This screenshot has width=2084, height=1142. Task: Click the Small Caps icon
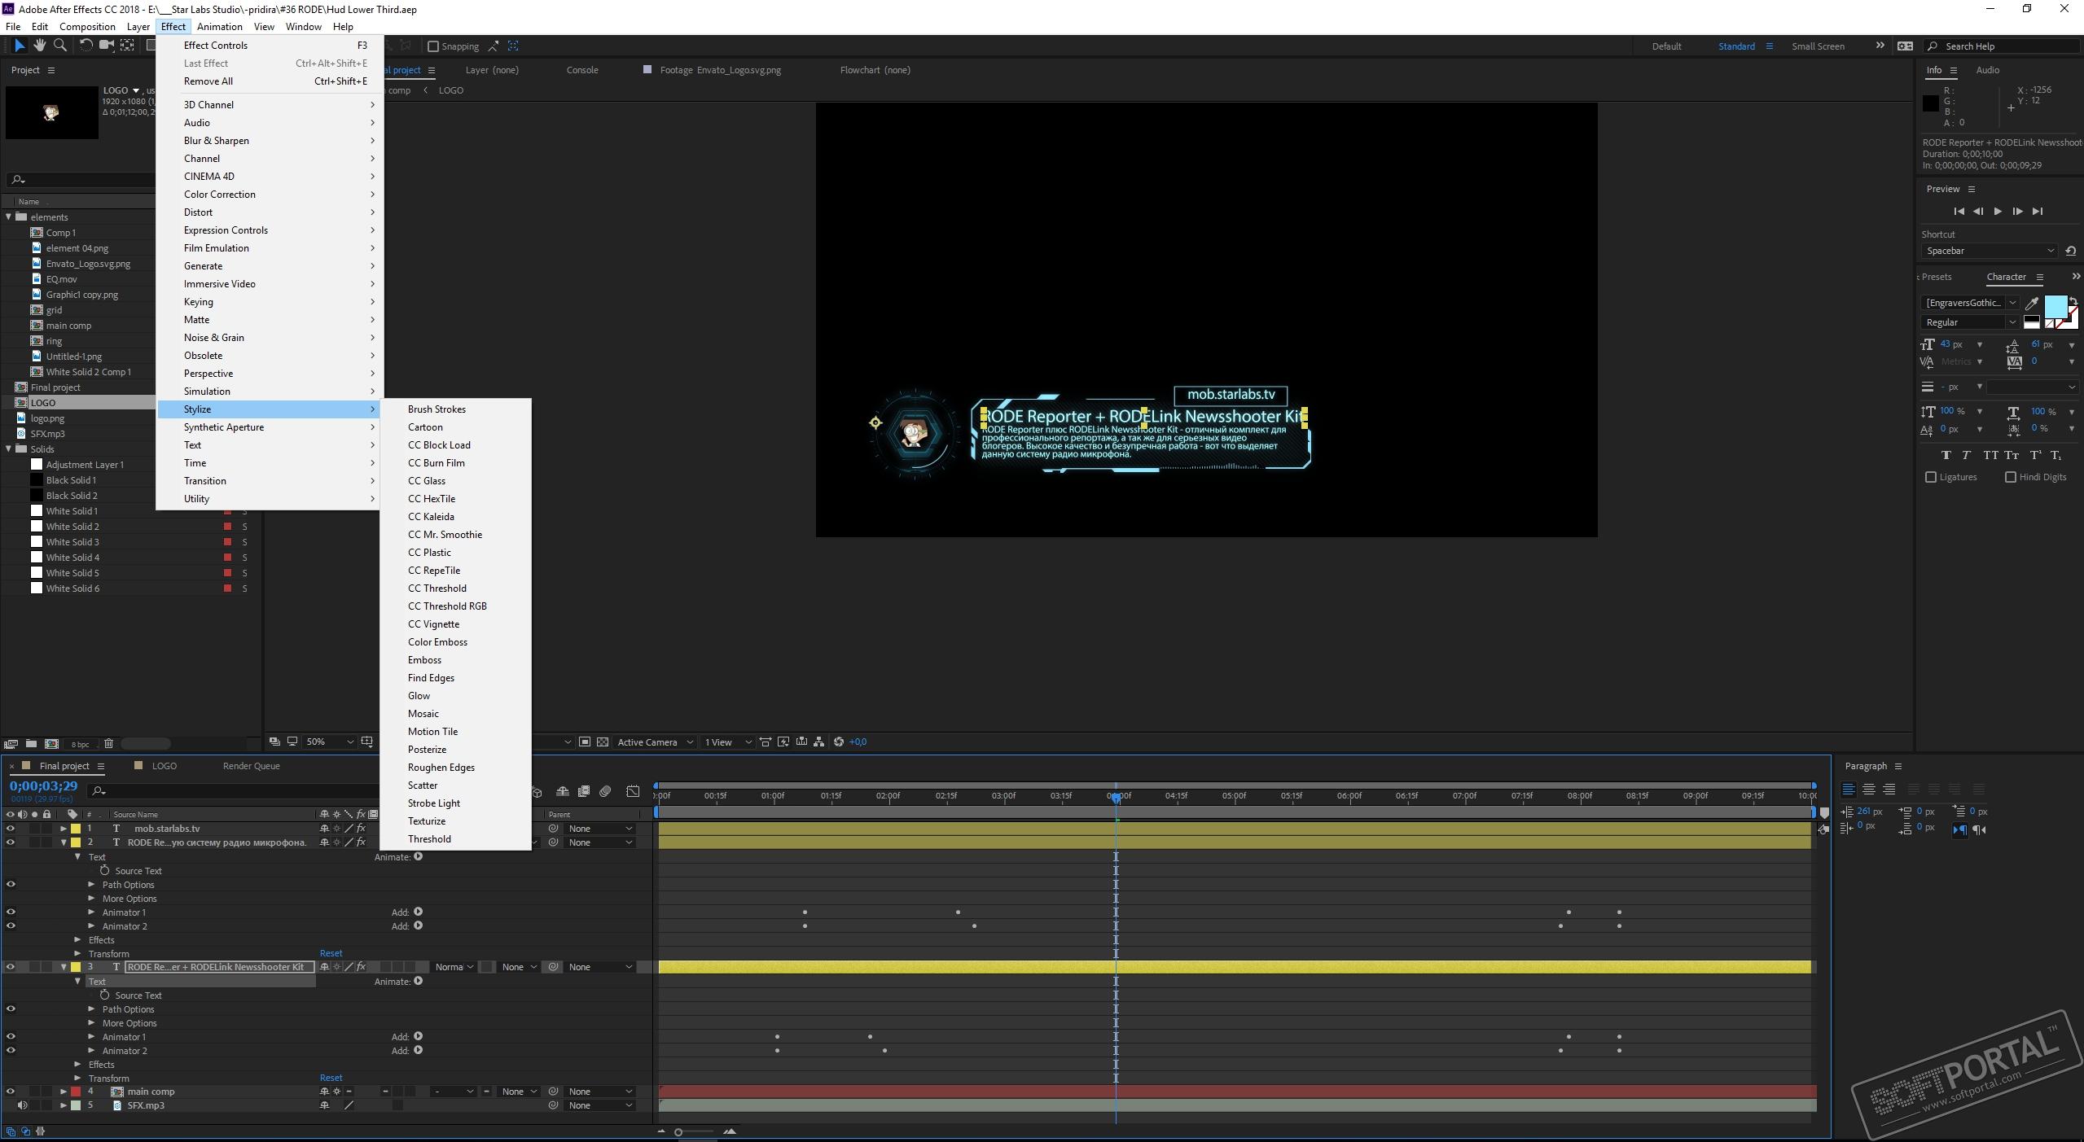(x=2012, y=455)
